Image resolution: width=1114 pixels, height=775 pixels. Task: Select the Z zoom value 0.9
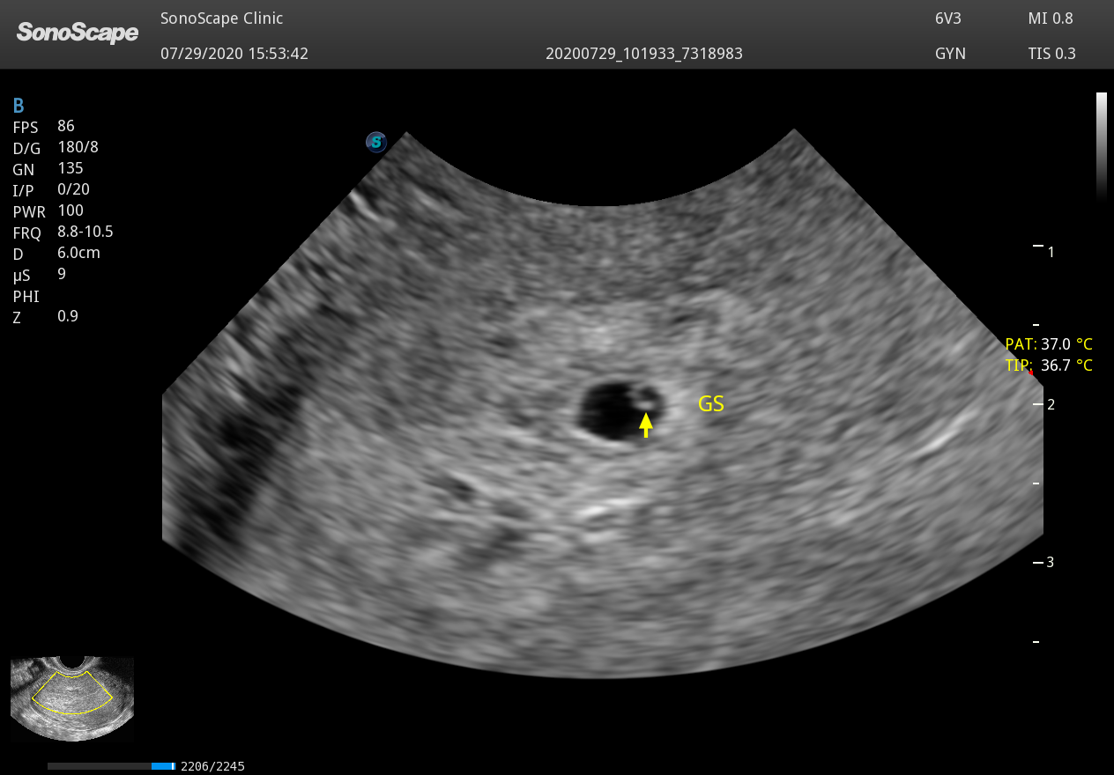tap(68, 316)
